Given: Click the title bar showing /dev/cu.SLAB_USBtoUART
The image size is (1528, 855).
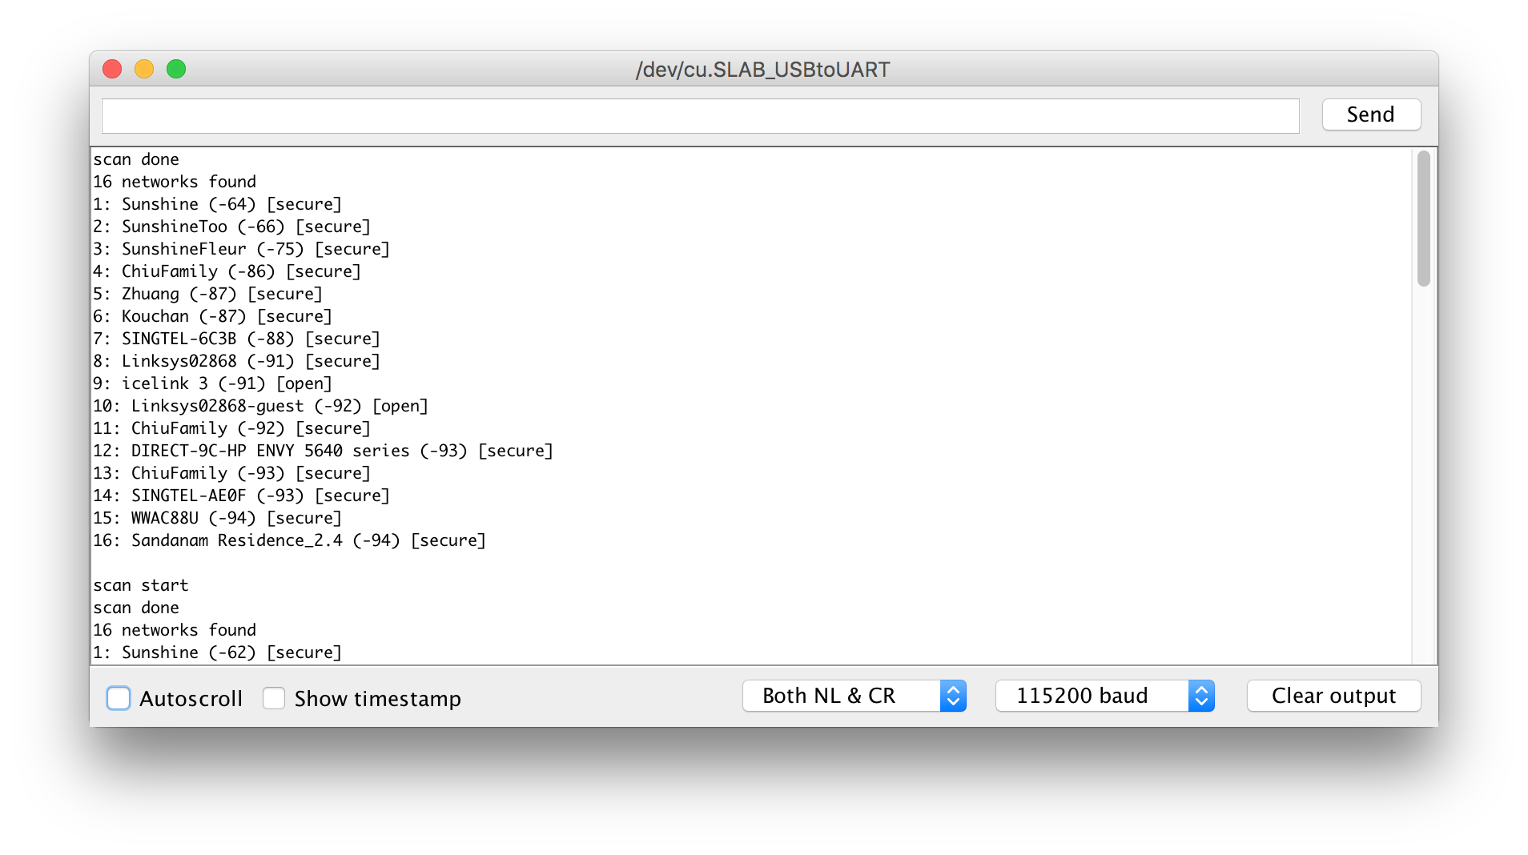Looking at the screenshot, I should click(x=761, y=69).
